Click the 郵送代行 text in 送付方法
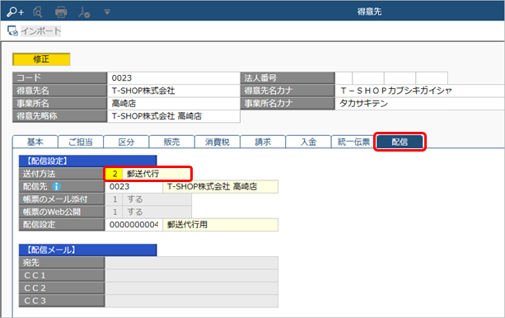This screenshot has width=505, height=318. pyautogui.click(x=143, y=174)
